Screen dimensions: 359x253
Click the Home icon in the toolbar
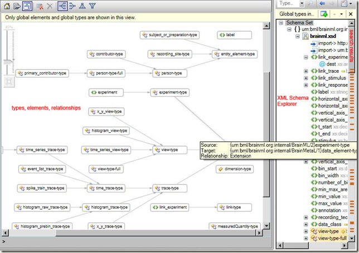(x=8, y=6)
